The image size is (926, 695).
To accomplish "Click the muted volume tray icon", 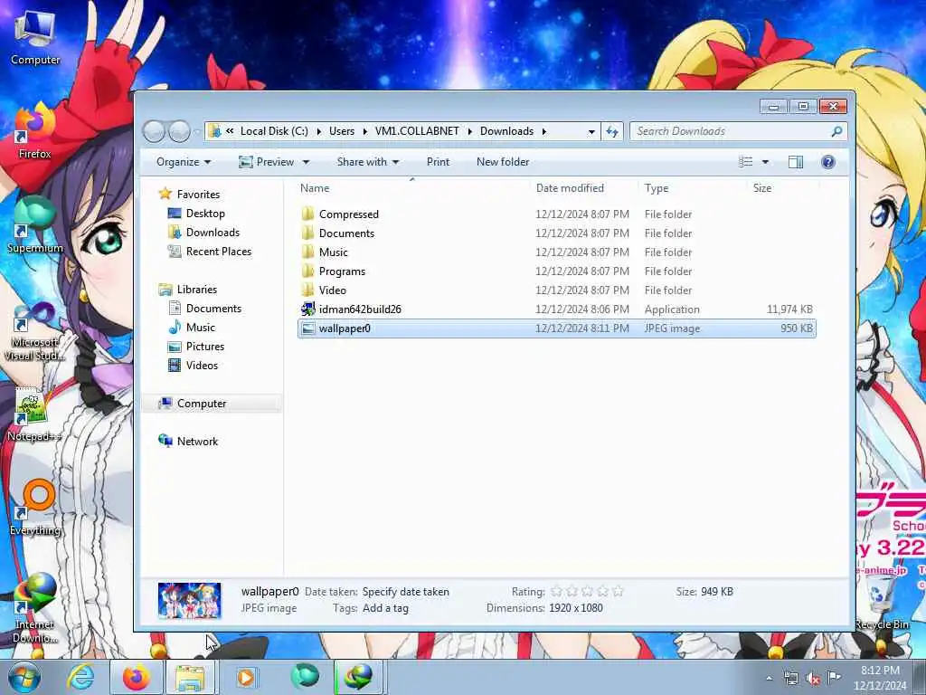I will pos(813,679).
